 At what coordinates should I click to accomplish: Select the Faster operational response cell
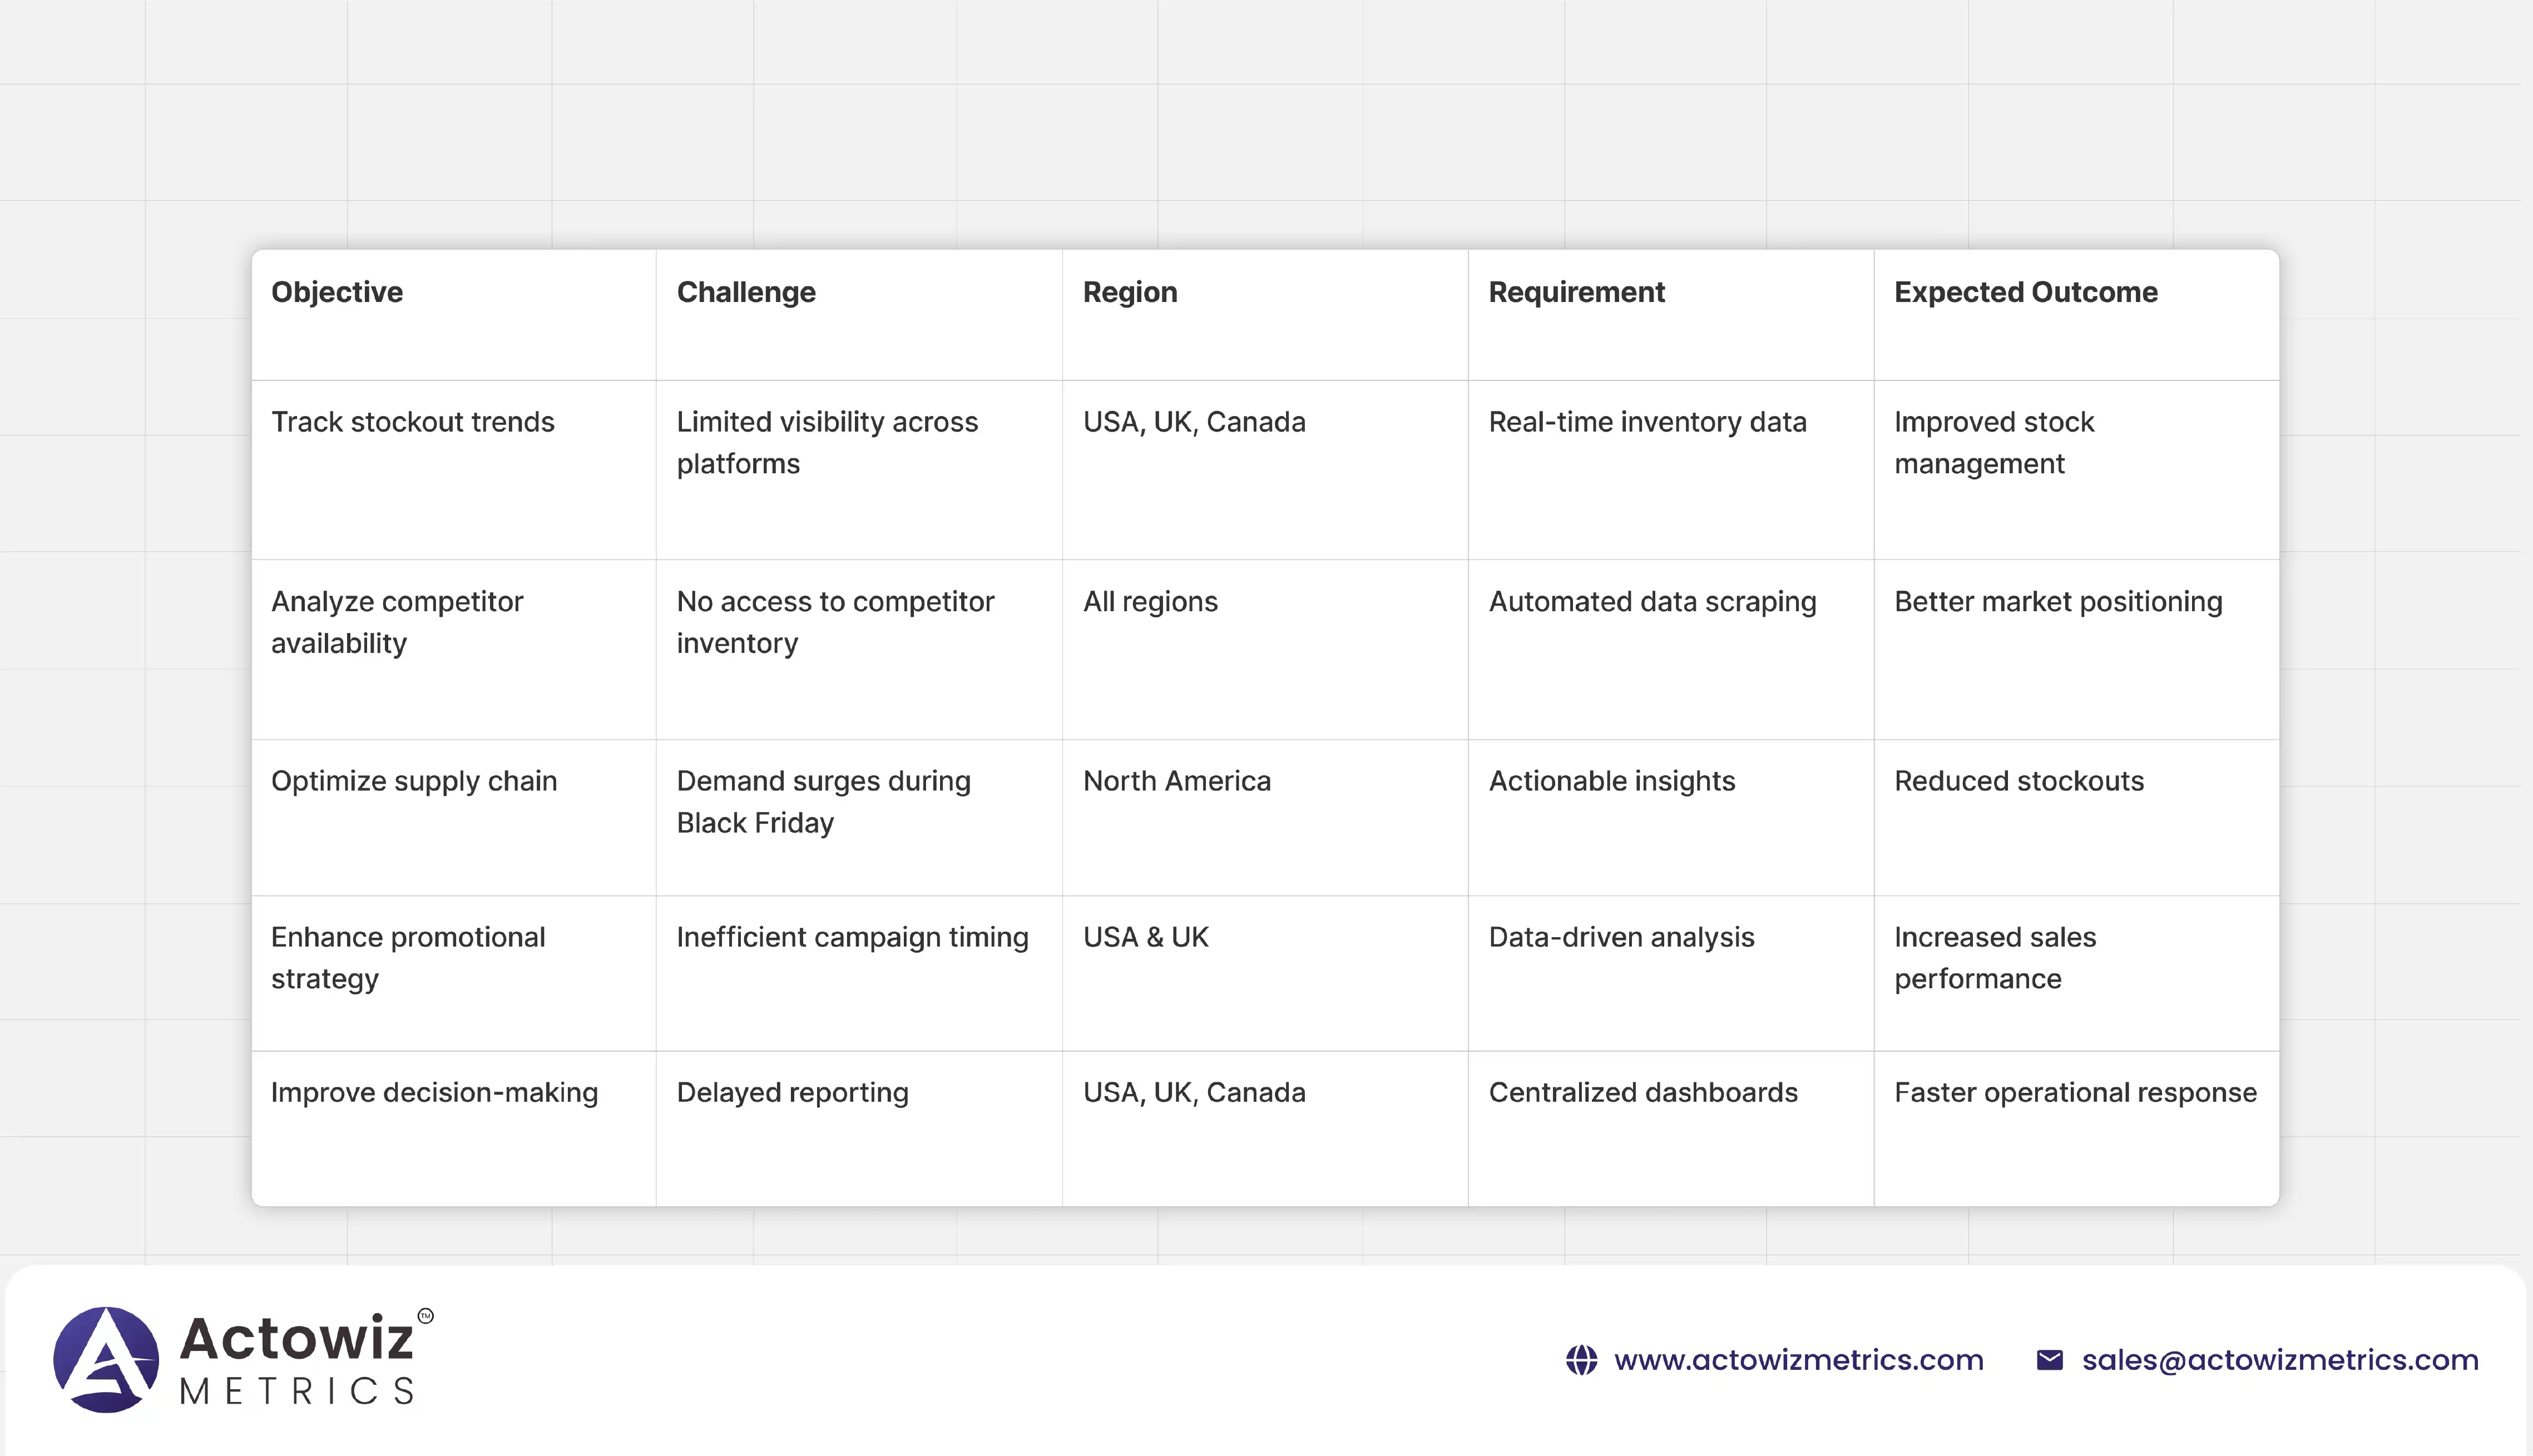coord(2075,1092)
